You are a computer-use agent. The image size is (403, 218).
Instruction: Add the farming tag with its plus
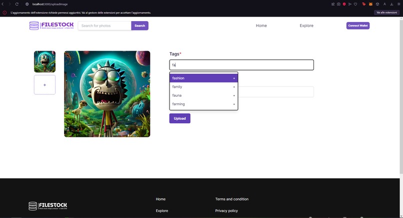pyautogui.click(x=234, y=104)
